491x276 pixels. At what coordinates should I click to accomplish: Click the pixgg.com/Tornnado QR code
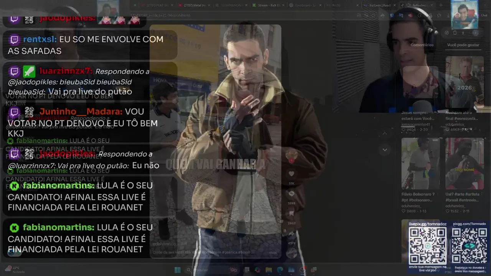pyautogui.click(x=469, y=246)
